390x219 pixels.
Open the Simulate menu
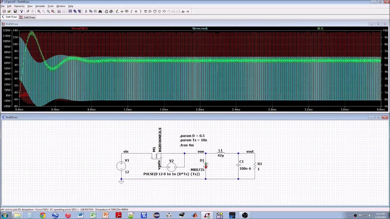tap(40, 6)
